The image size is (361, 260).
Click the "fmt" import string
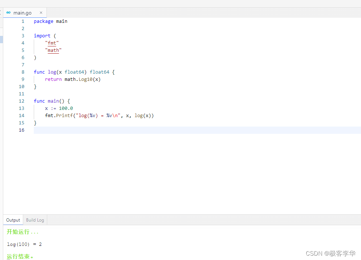pos(52,43)
